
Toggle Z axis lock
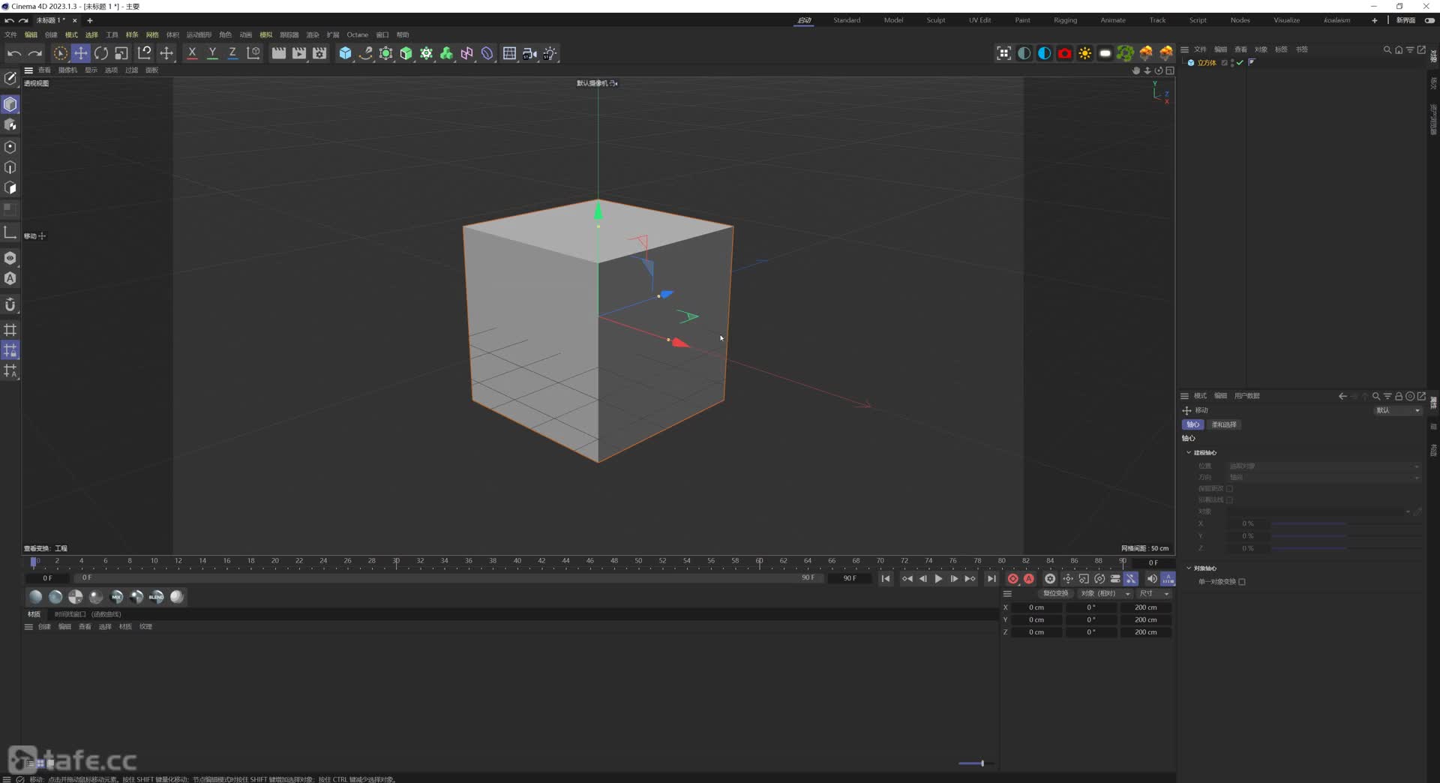[232, 53]
